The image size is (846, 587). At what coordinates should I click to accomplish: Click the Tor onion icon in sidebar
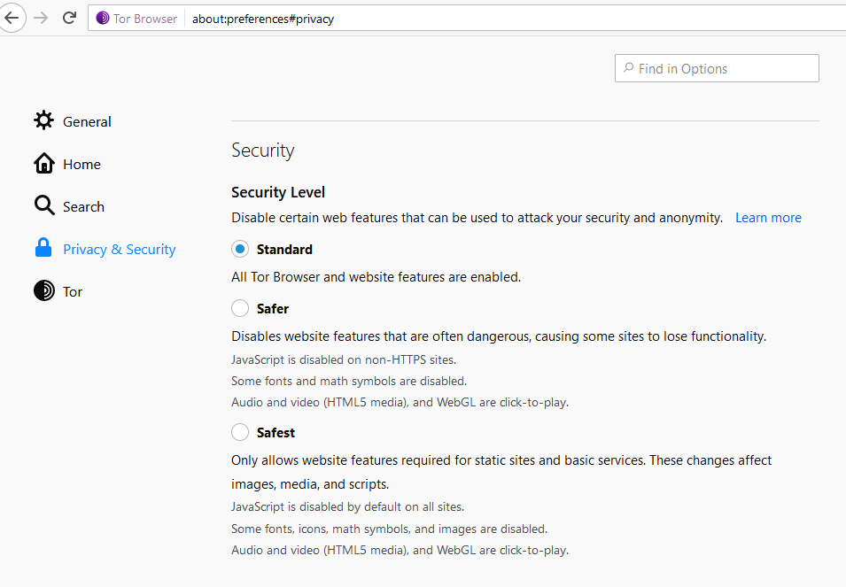pyautogui.click(x=44, y=290)
